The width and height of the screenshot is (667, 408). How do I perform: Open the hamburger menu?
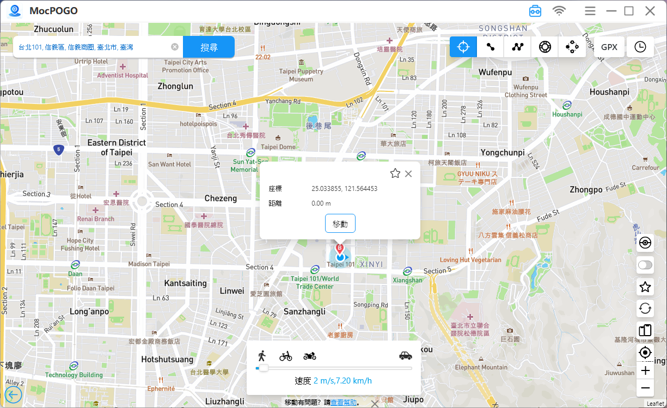tap(590, 11)
